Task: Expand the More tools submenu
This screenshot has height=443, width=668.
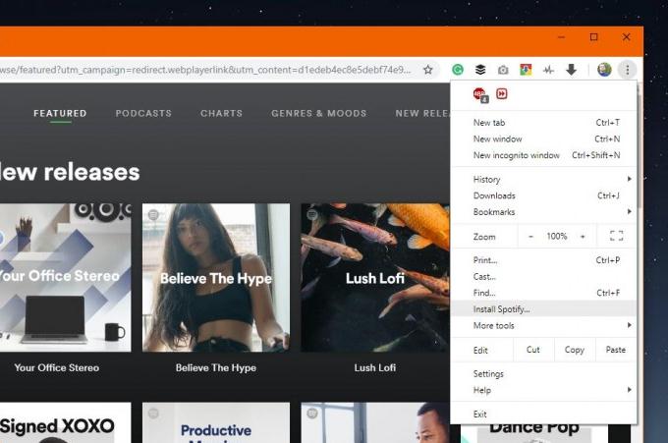Action: pyautogui.click(x=543, y=325)
